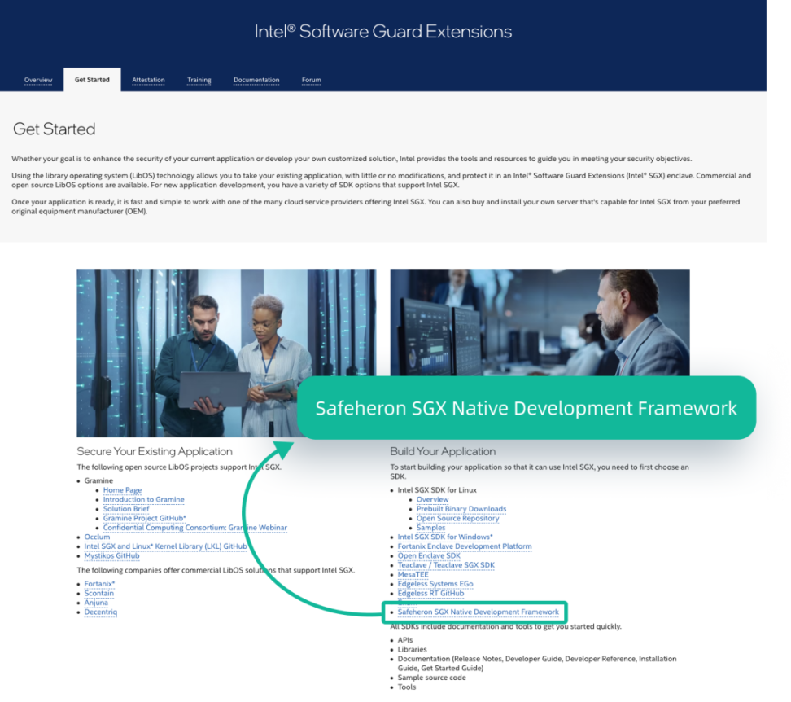Screen dimensions: 791x702
Task: Open Intel SGX SDK for Windows link
Action: tap(445, 537)
